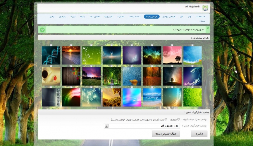Pick the red and green light streak thumbnail
This screenshot has height=146, width=253.
click(x=71, y=97)
